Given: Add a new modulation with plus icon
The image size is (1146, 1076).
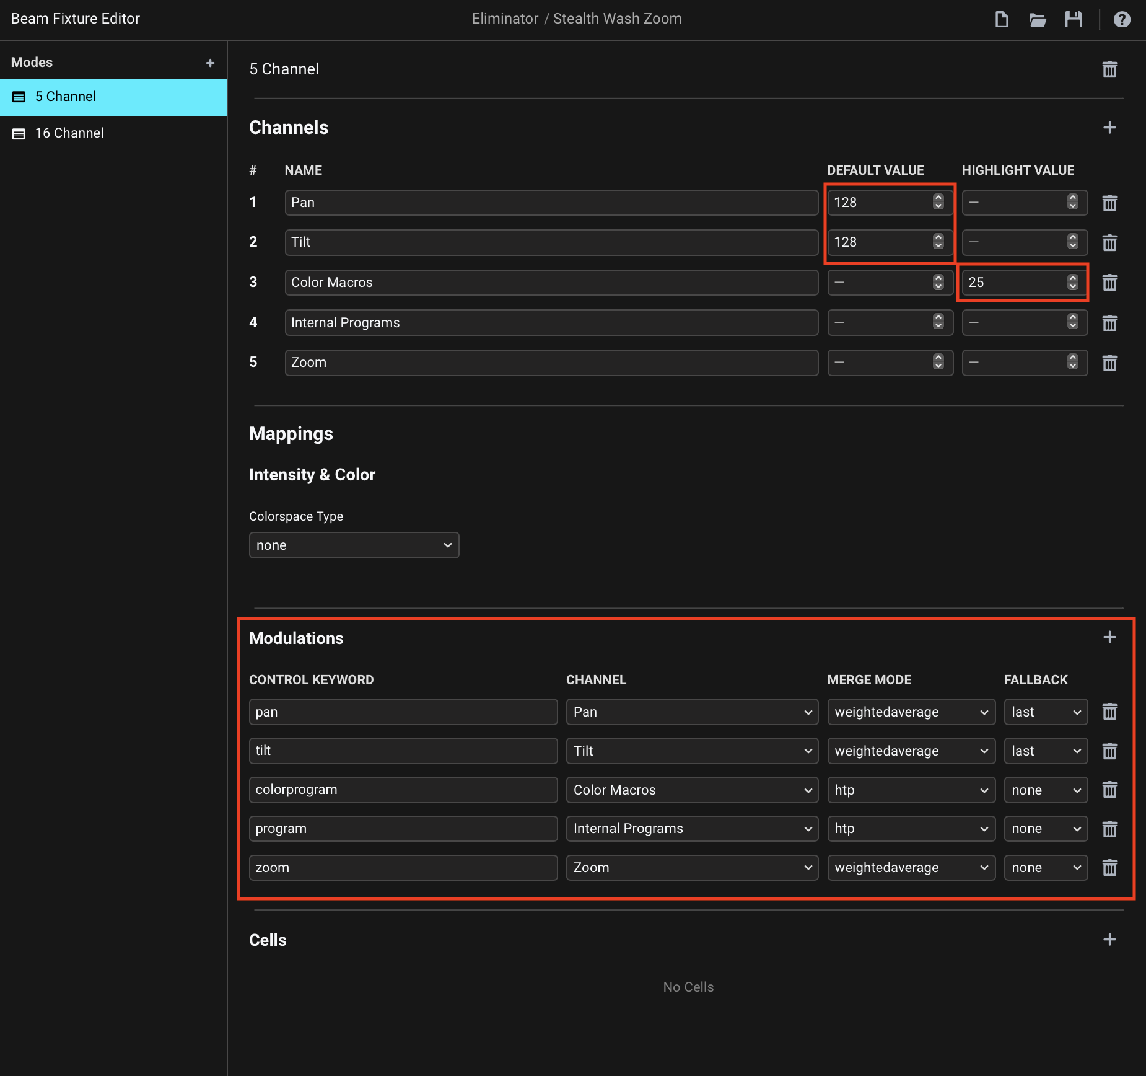Looking at the screenshot, I should point(1109,637).
